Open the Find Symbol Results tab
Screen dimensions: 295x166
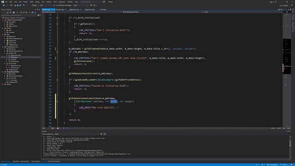tap(54, 161)
